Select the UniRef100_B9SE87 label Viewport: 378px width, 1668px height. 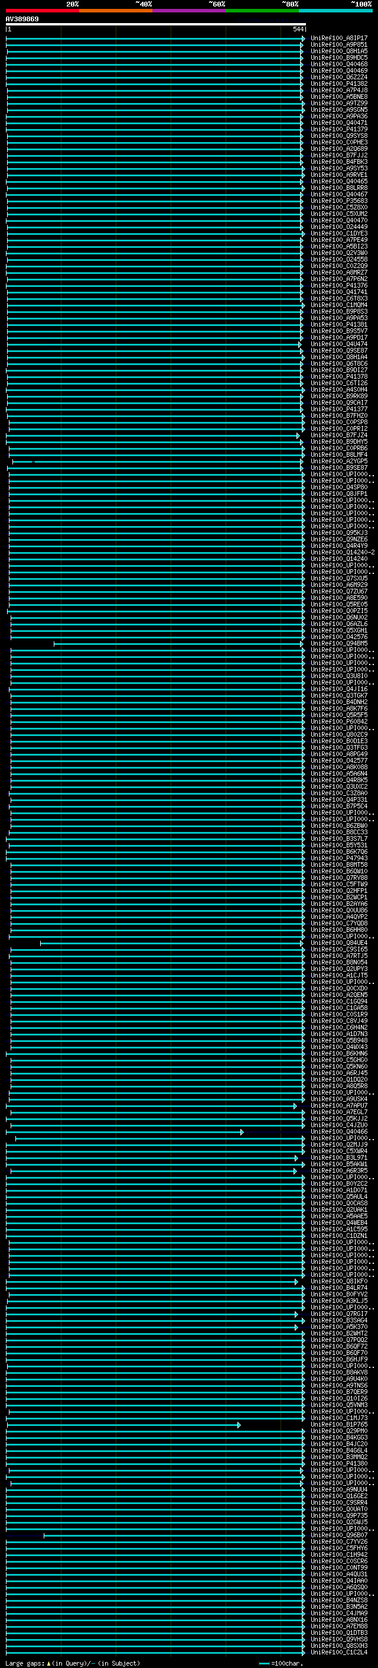[x=338, y=468]
